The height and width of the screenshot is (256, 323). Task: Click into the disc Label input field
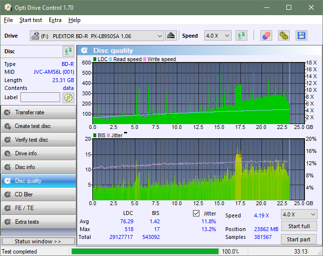pyautogui.click(x=41, y=97)
